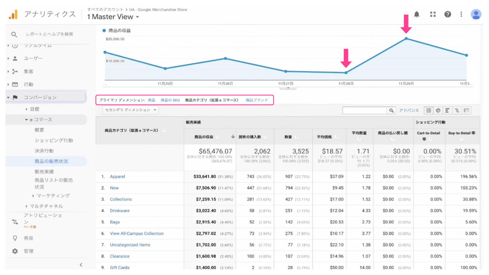This screenshot has height=275, width=489.
Task: Click the レポートとヘルプを検索 search field
Action: click(x=49, y=34)
